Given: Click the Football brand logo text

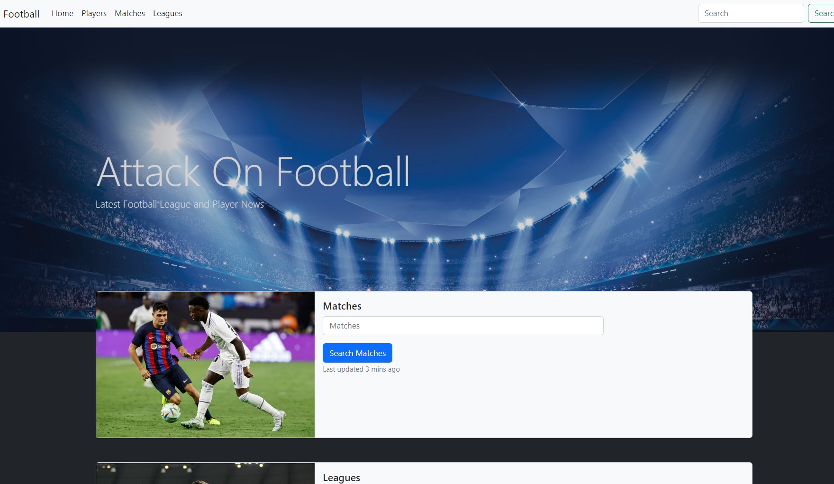Looking at the screenshot, I should coord(21,14).
